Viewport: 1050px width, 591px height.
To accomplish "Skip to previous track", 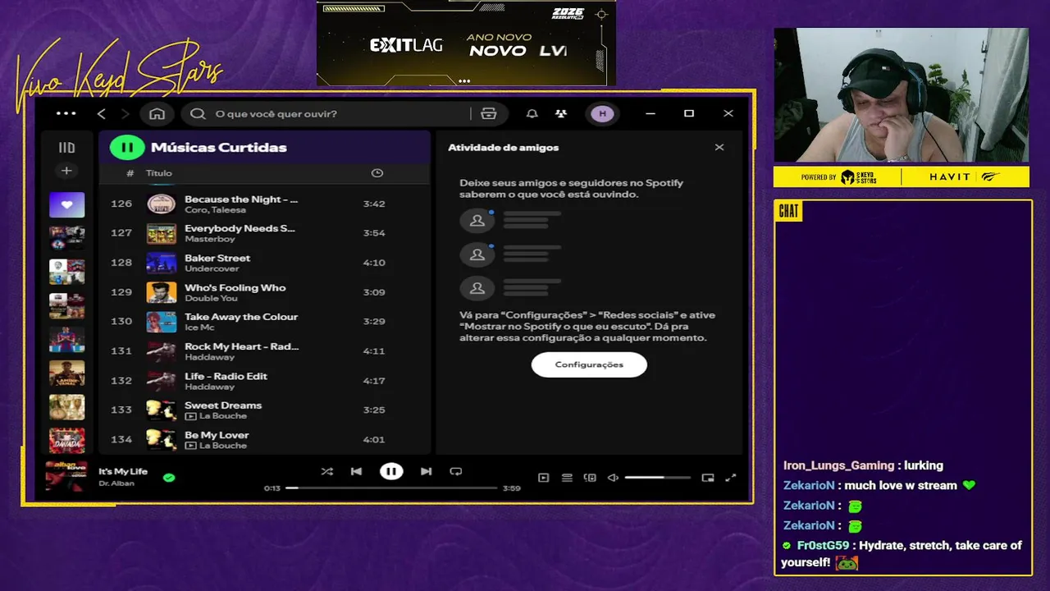I will tap(356, 472).
